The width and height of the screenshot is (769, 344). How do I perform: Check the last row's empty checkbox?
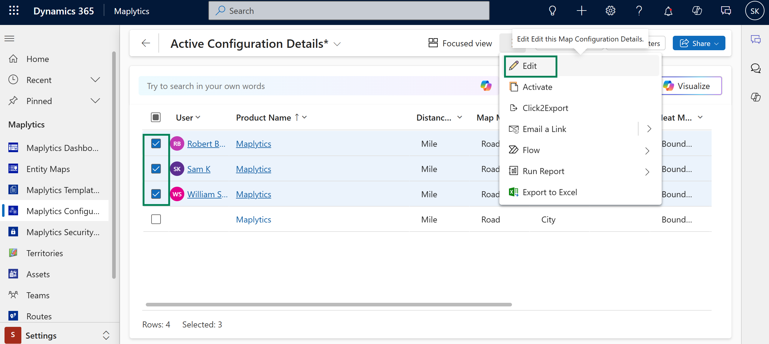click(156, 220)
